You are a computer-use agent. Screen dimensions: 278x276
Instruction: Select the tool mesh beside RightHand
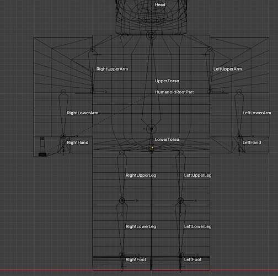pos(42,147)
